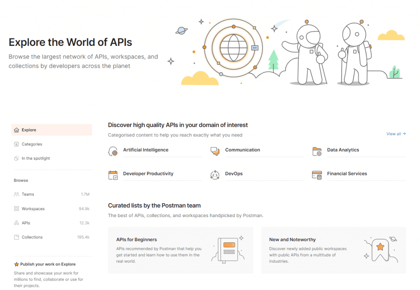Click the Browse section label
Viewport: 420px width, 290px height.
[21, 180]
